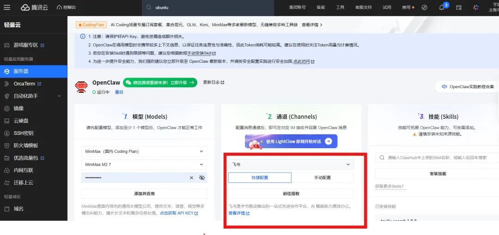Screen dimensions: 499x235
Task: Open 查看详情 link under 飞书 description
Action: pyautogui.click(x=239, y=213)
